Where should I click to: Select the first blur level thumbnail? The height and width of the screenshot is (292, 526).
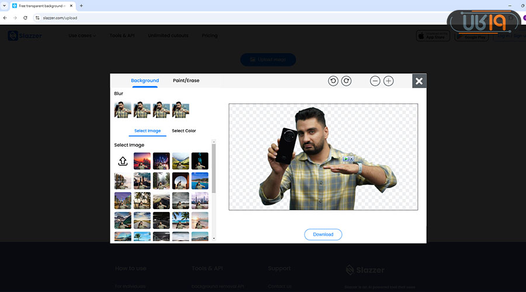coord(123,110)
